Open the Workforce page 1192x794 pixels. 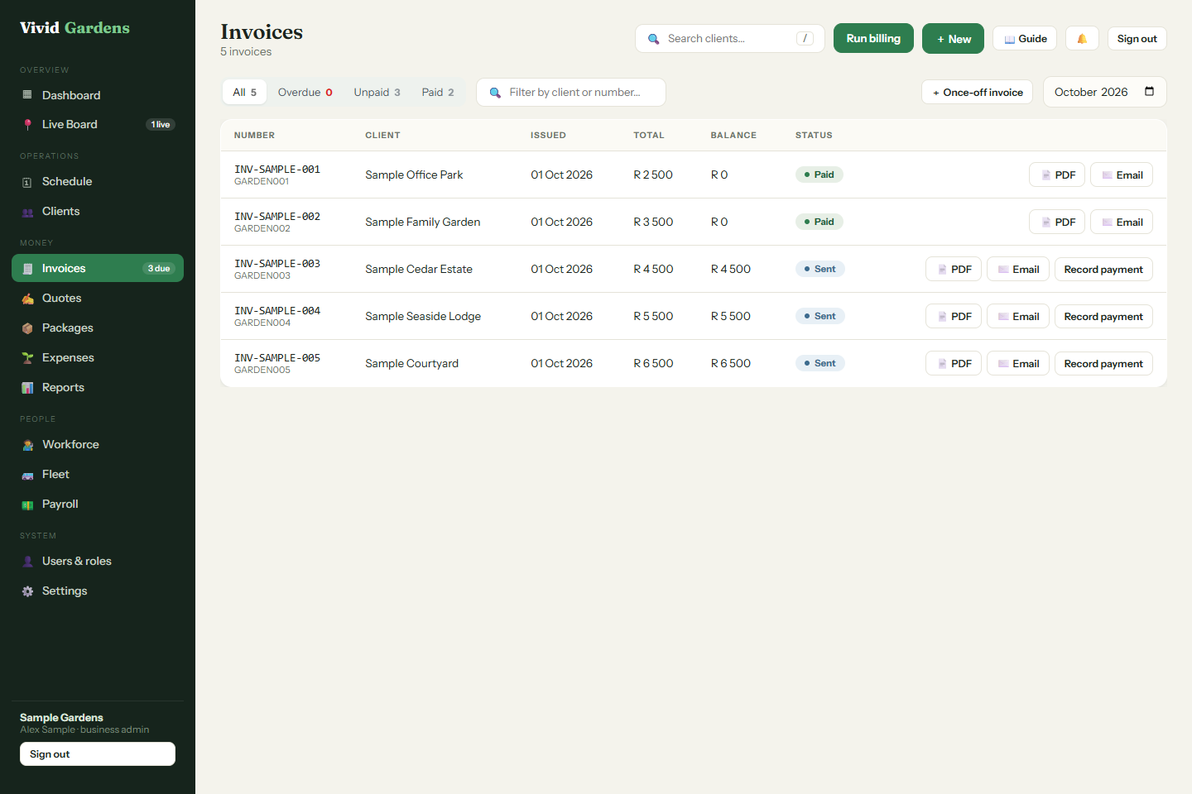coord(98,444)
